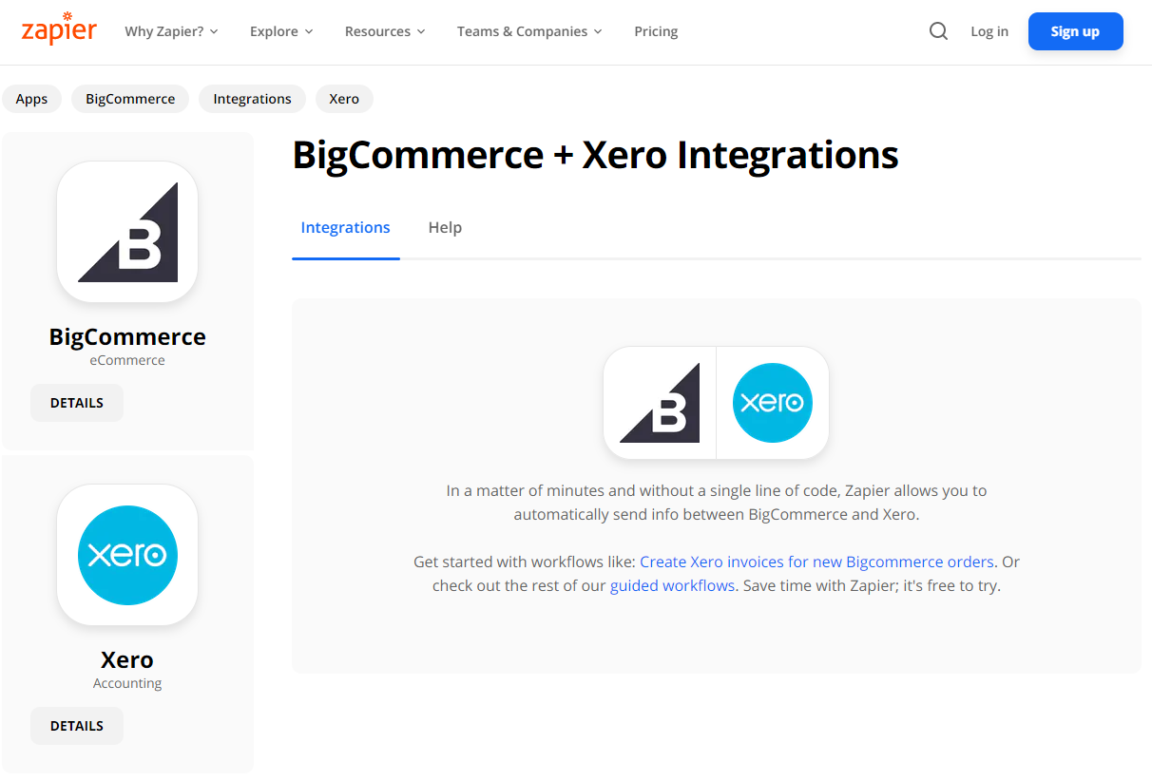Open Create Xero invoices for new Bigcommerce orders link
Screen dimensions: 1152x781
pyautogui.click(x=817, y=562)
